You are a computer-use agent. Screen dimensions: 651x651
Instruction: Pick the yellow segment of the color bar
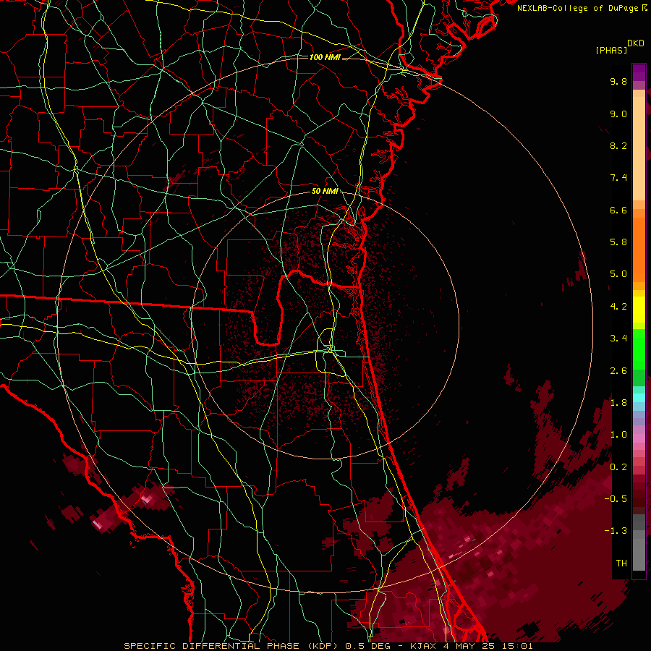click(639, 310)
